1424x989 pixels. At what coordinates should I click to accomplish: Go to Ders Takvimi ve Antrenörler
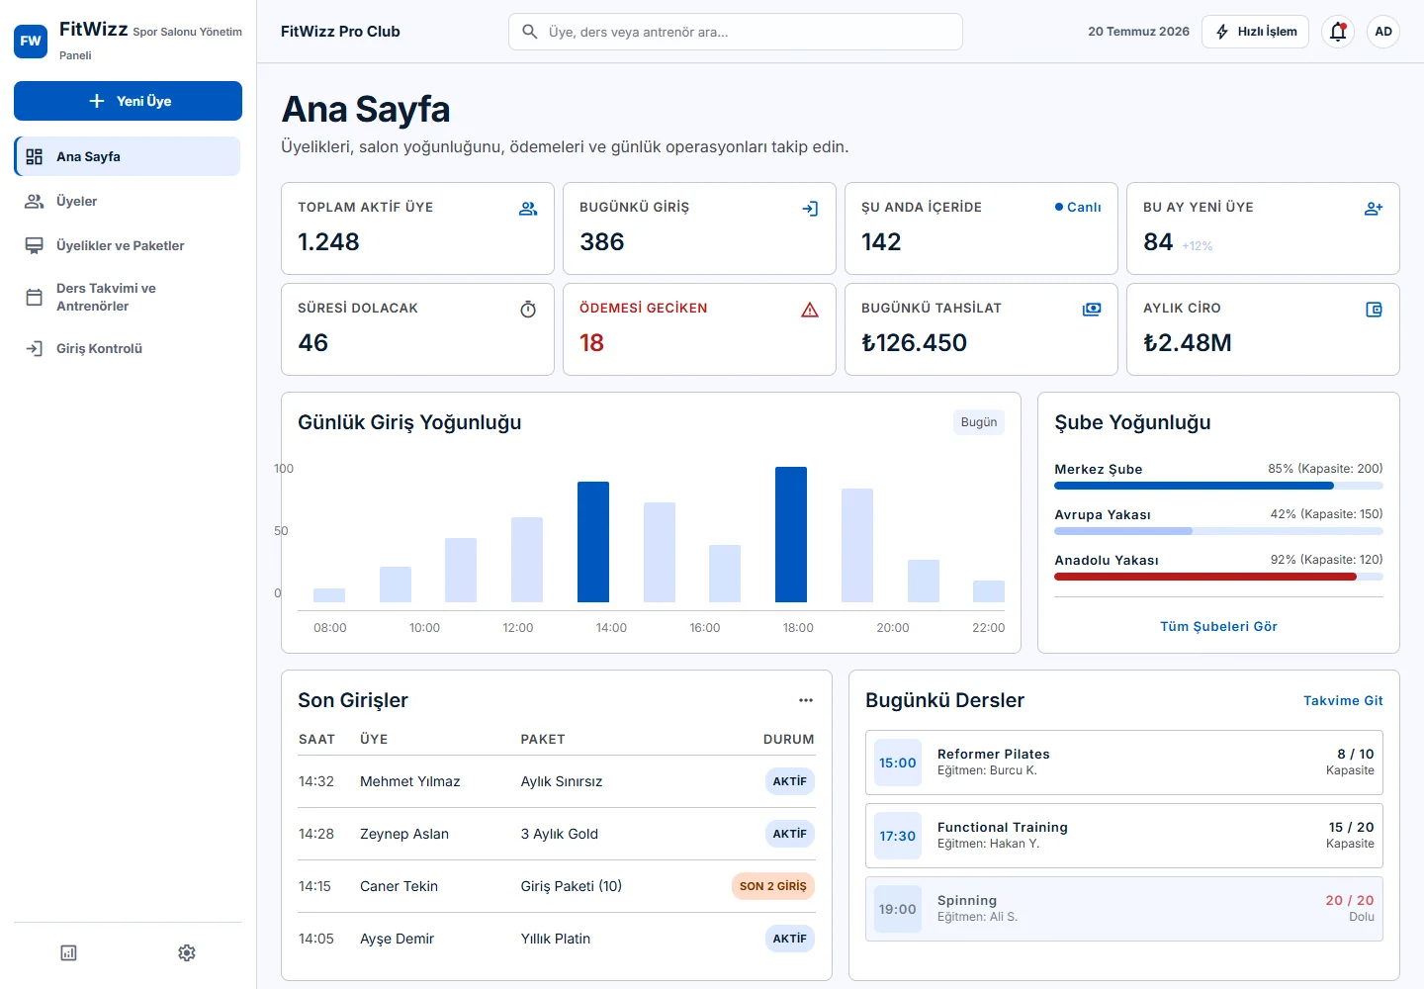pos(128,297)
